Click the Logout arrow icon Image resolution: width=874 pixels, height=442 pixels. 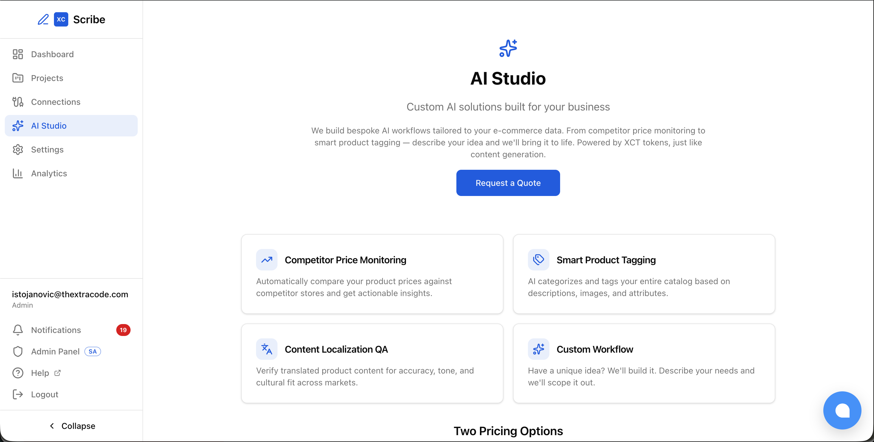18,394
